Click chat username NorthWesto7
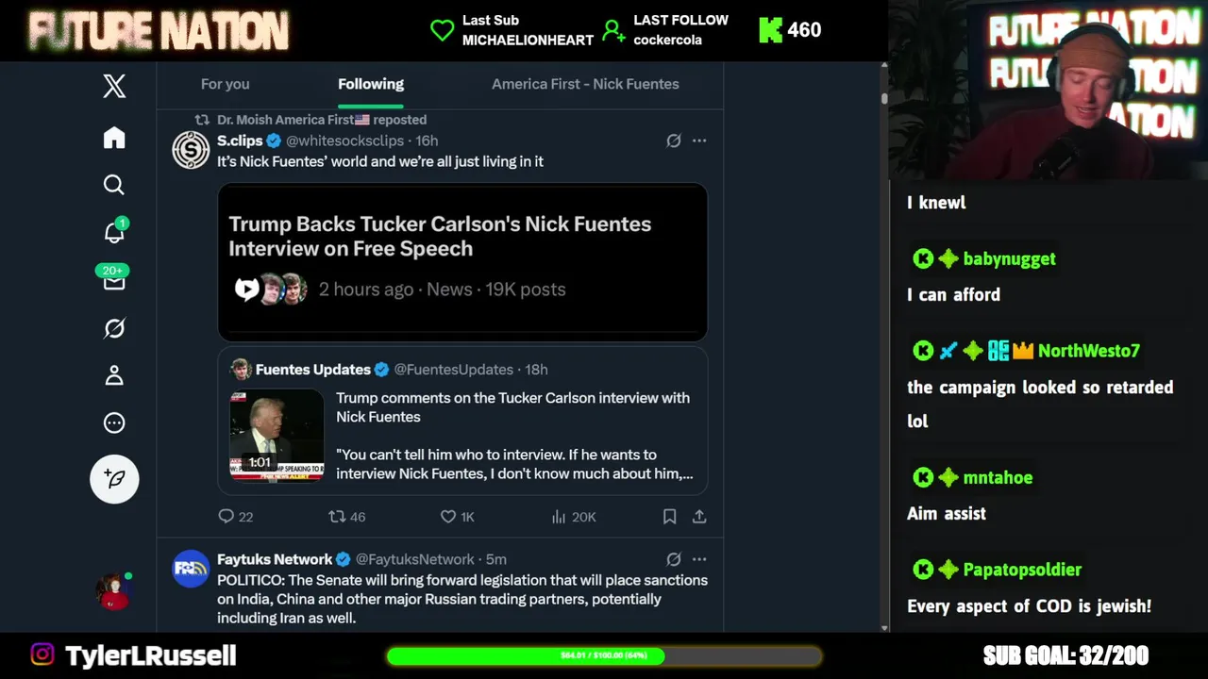Image resolution: width=1208 pixels, height=679 pixels. coord(1088,351)
